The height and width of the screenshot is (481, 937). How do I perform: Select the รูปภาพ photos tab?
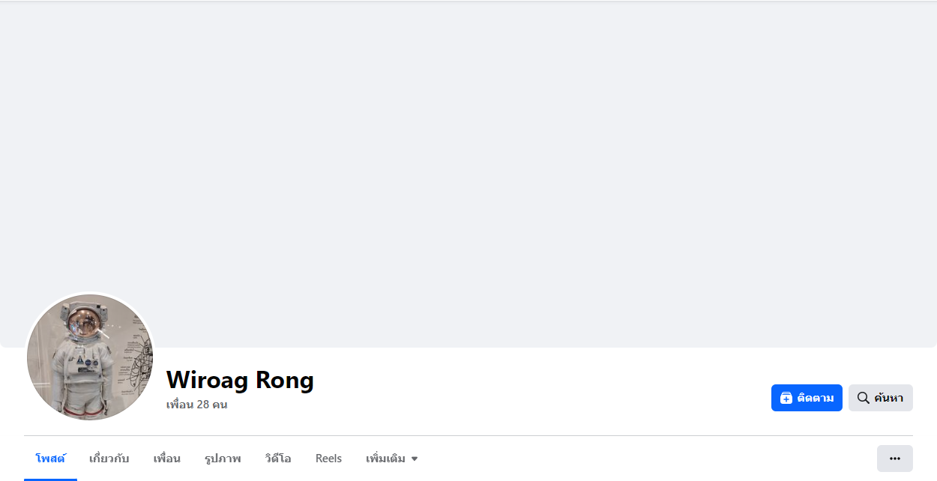(x=223, y=459)
